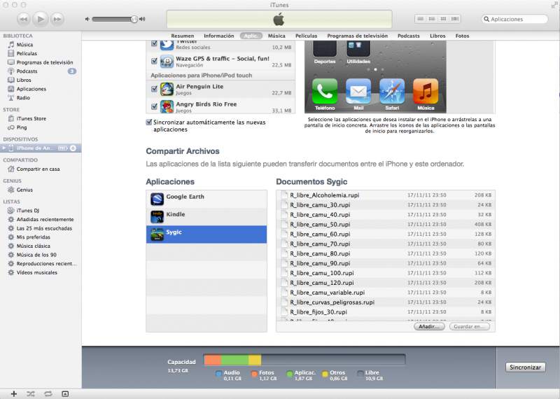
Task: Click the Safari icon on iPhone screen
Action: [392, 91]
